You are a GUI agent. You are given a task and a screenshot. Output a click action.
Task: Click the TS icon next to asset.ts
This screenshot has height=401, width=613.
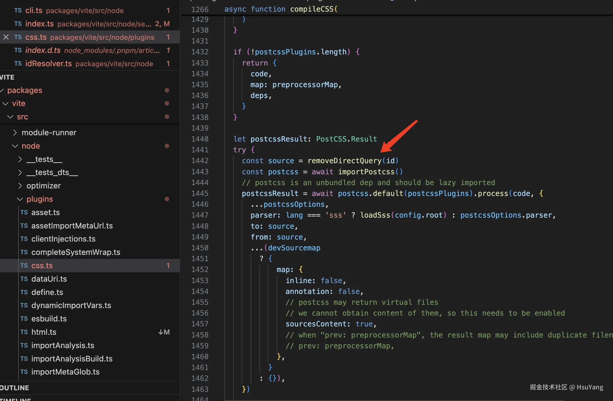click(x=24, y=212)
